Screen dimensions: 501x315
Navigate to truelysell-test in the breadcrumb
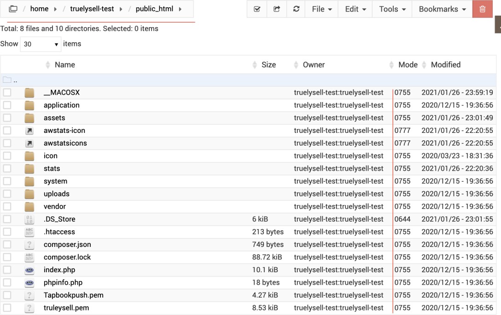point(92,9)
